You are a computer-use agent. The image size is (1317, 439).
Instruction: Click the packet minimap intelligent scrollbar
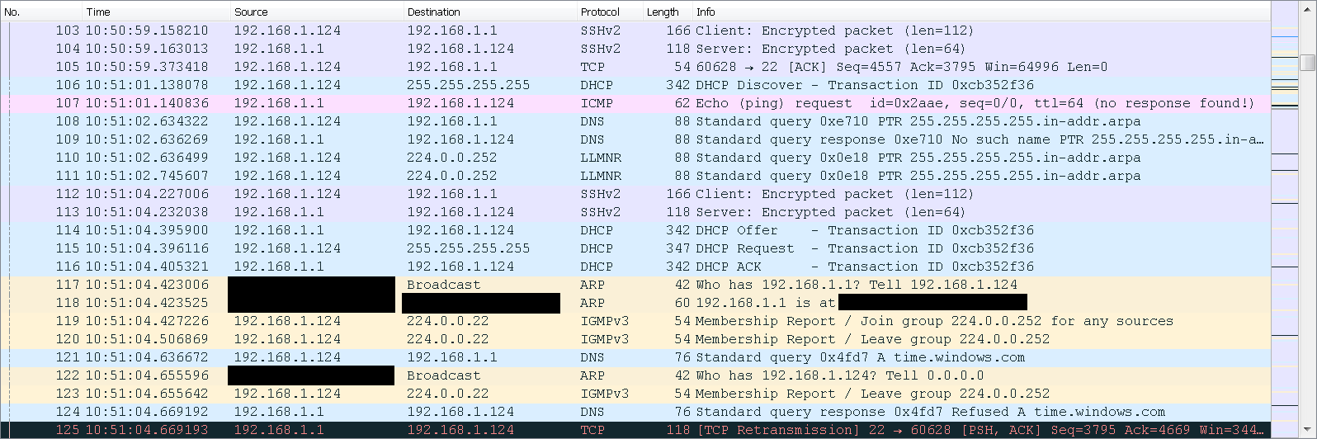[x=1285, y=221]
